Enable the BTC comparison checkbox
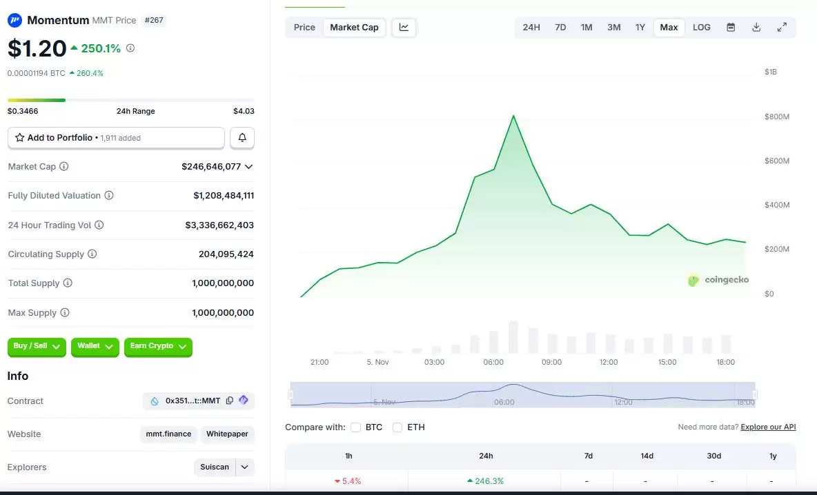 [x=355, y=427]
